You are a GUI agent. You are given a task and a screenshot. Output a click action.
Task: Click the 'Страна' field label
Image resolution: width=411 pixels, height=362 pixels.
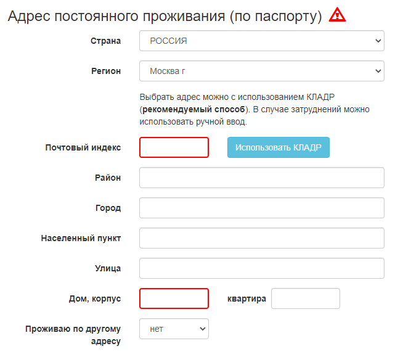tap(105, 41)
